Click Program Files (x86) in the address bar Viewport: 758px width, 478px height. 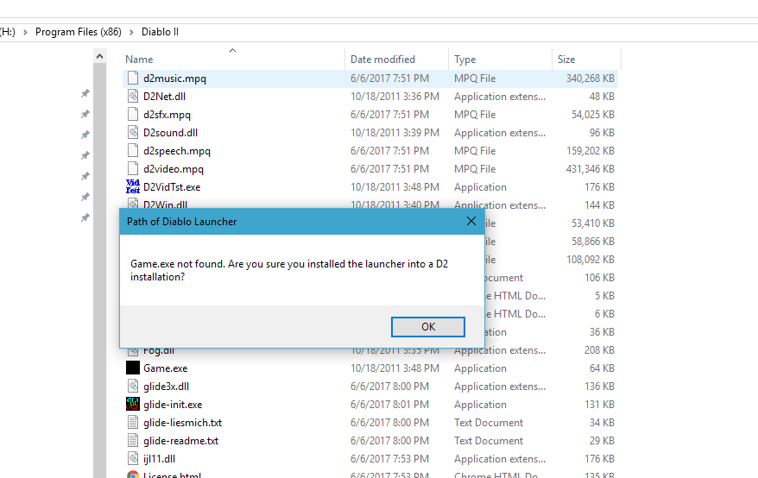[79, 32]
